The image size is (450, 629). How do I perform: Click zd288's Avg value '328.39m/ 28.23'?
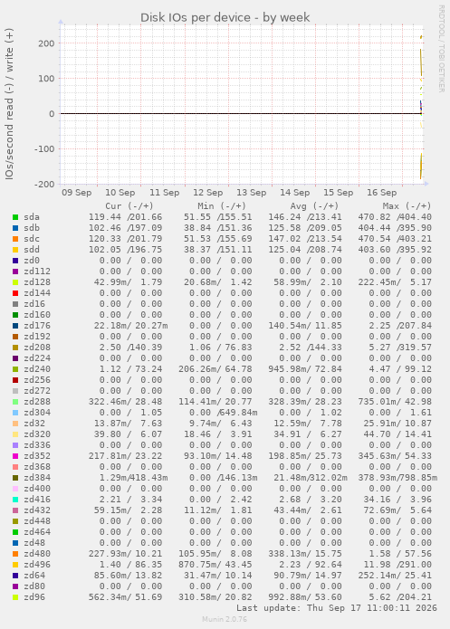[x=305, y=402]
